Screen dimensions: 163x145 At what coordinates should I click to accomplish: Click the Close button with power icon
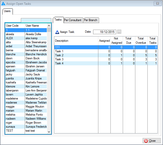click(151, 141)
